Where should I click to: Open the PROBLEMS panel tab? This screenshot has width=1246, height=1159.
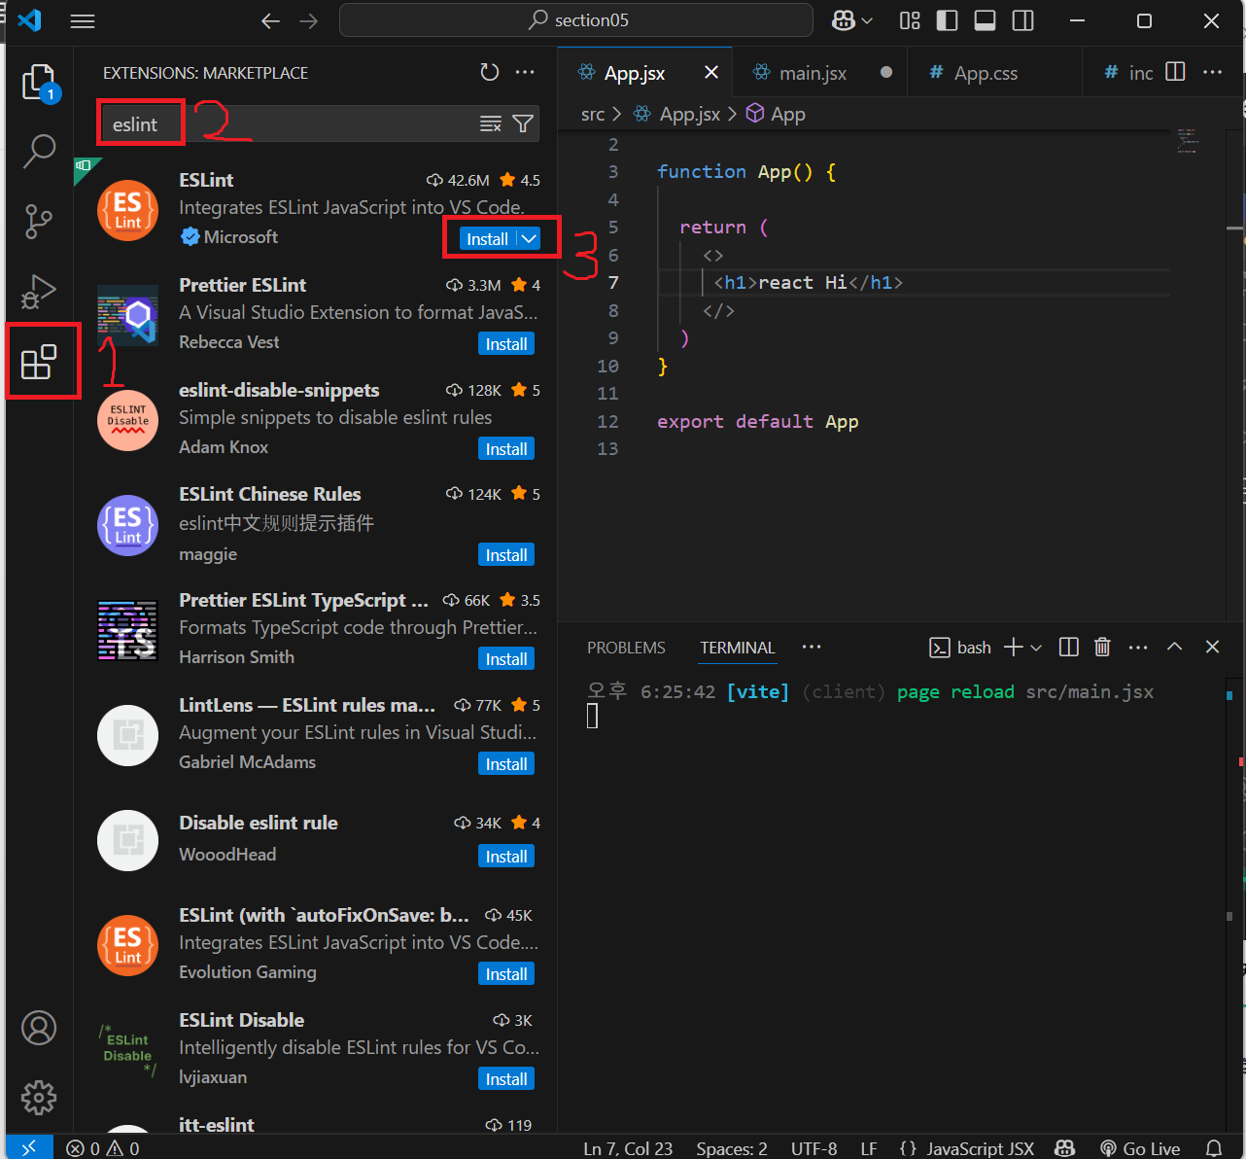click(x=626, y=648)
